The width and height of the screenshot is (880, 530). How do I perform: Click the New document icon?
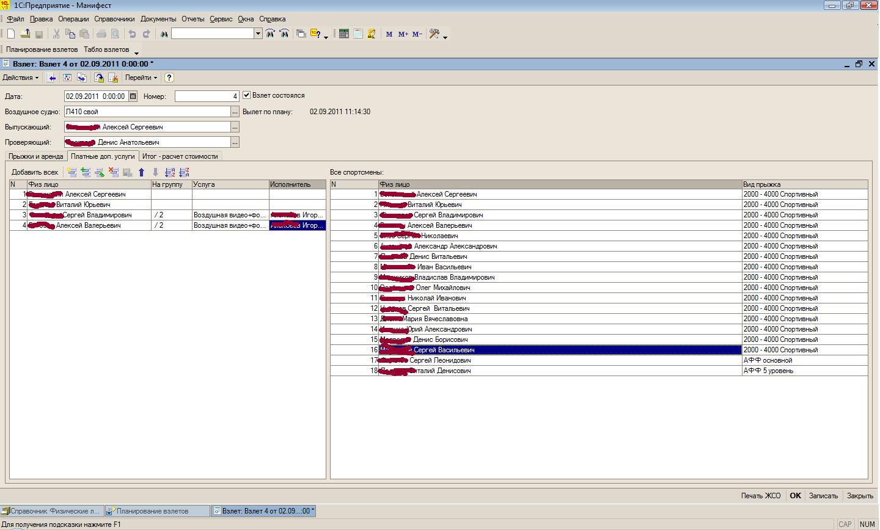point(11,34)
